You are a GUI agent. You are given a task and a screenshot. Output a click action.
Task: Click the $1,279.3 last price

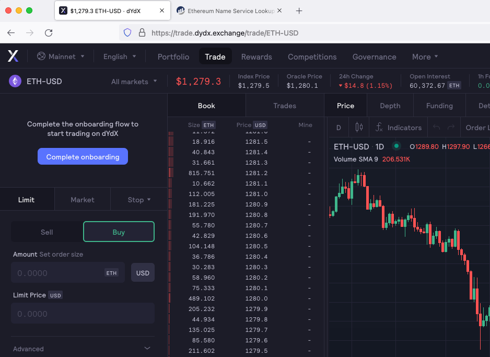[x=199, y=82]
